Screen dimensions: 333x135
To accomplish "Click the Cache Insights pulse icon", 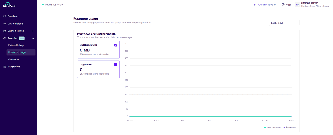I will tap(4, 24).
